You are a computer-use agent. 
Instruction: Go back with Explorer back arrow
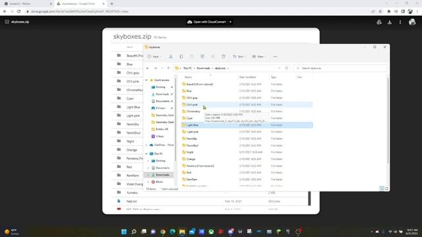point(148,68)
